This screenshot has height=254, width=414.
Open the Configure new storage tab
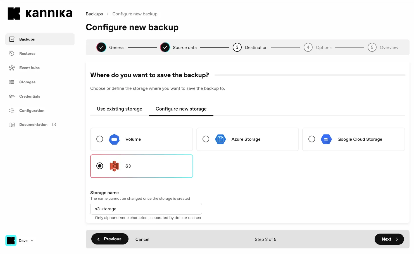(181, 109)
